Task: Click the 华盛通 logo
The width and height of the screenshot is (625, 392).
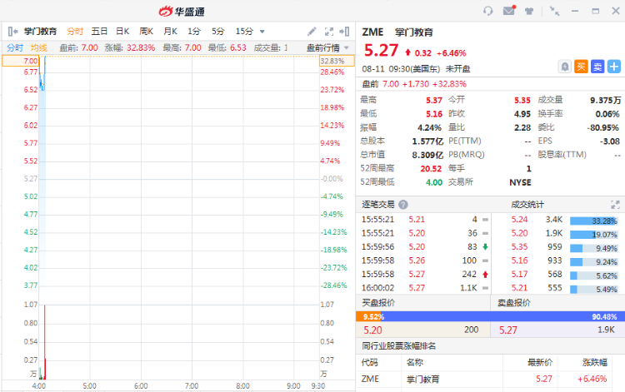Action: (x=182, y=11)
